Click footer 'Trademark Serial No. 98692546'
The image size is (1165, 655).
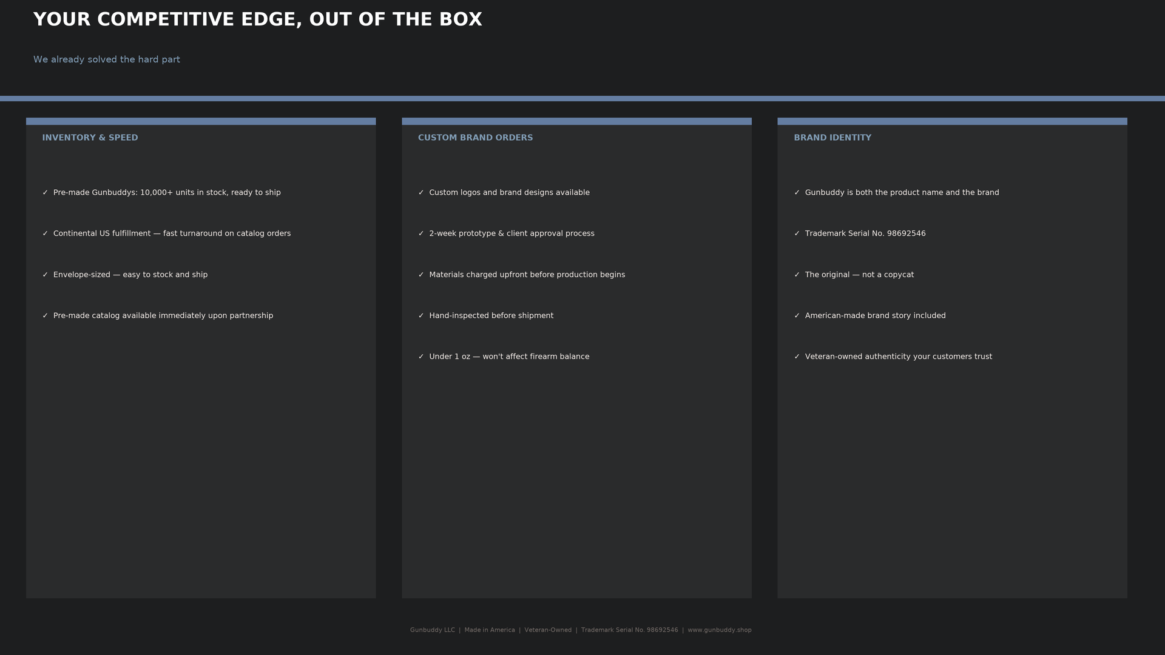(x=630, y=630)
